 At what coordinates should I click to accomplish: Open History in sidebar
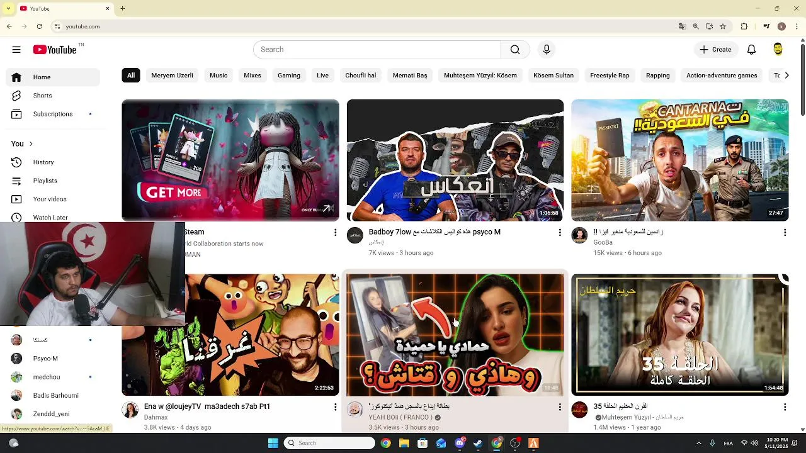pyautogui.click(x=53, y=162)
